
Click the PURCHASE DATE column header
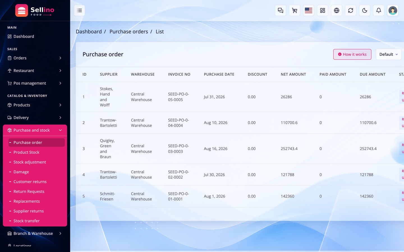(x=219, y=74)
